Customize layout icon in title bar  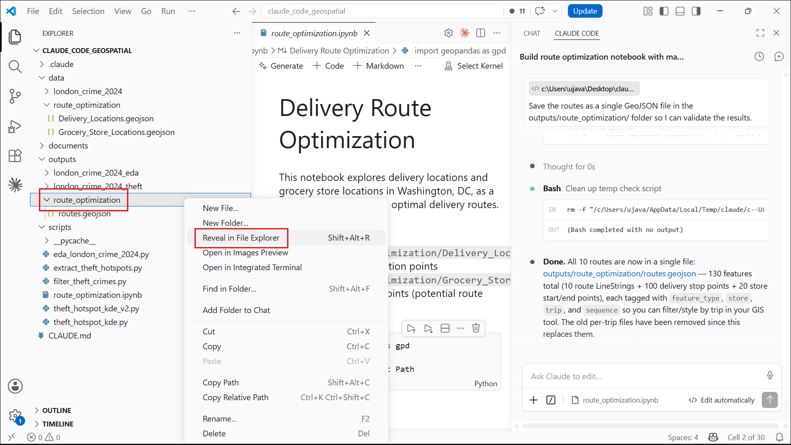point(648,11)
